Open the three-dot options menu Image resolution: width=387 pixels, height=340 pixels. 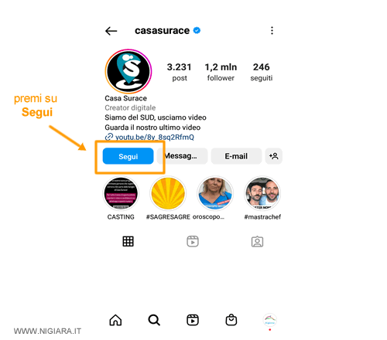coord(272,30)
